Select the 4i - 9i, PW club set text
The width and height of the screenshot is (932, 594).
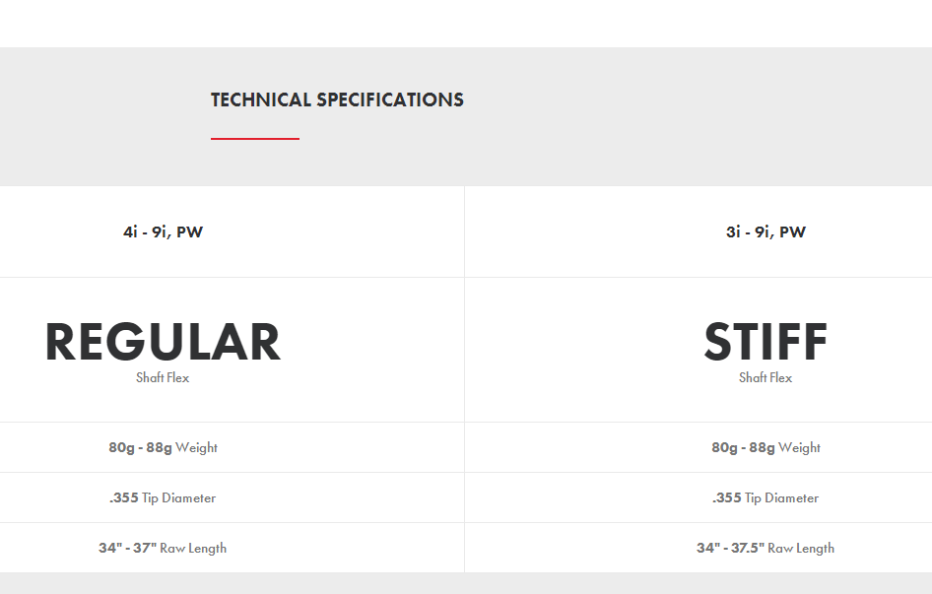(163, 232)
